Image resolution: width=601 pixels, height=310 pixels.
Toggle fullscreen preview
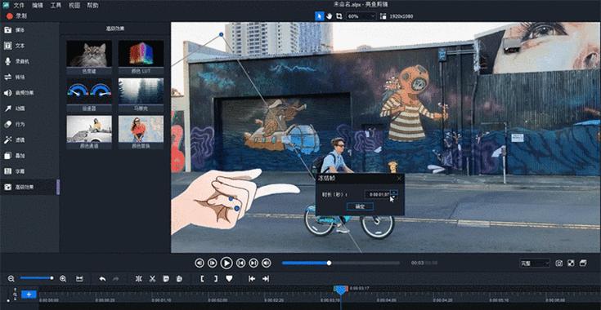[571, 263]
